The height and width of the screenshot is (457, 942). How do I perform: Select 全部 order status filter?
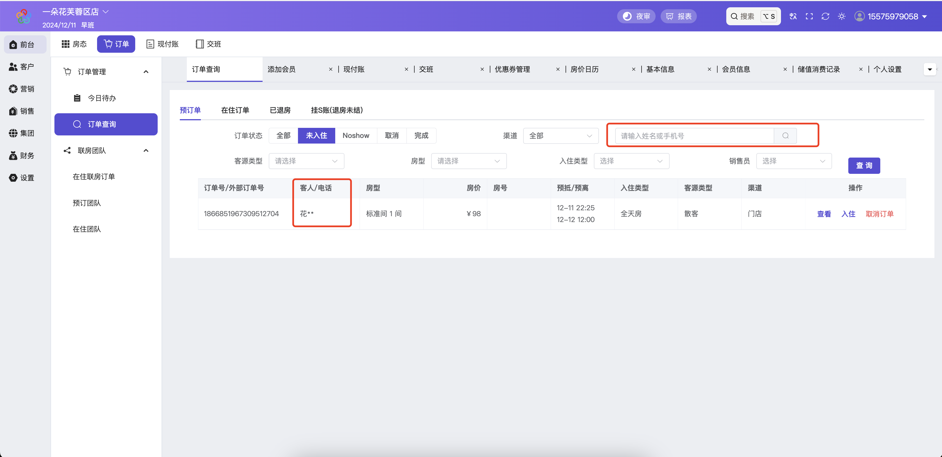[x=283, y=136]
